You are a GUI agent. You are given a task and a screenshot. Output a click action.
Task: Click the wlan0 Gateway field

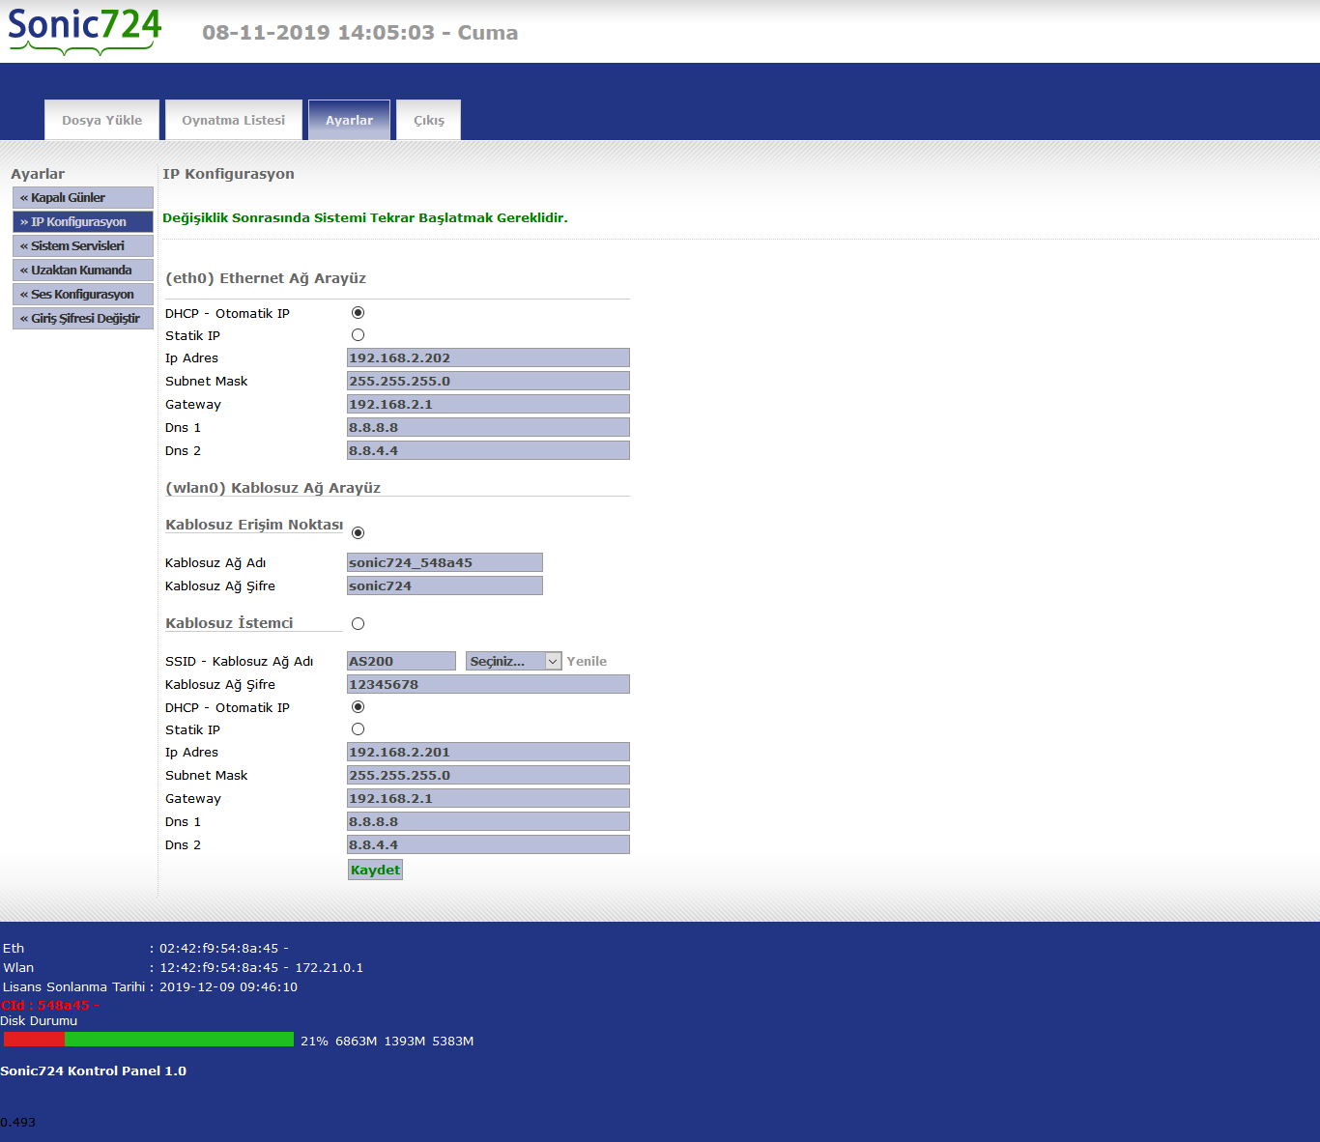coord(488,798)
